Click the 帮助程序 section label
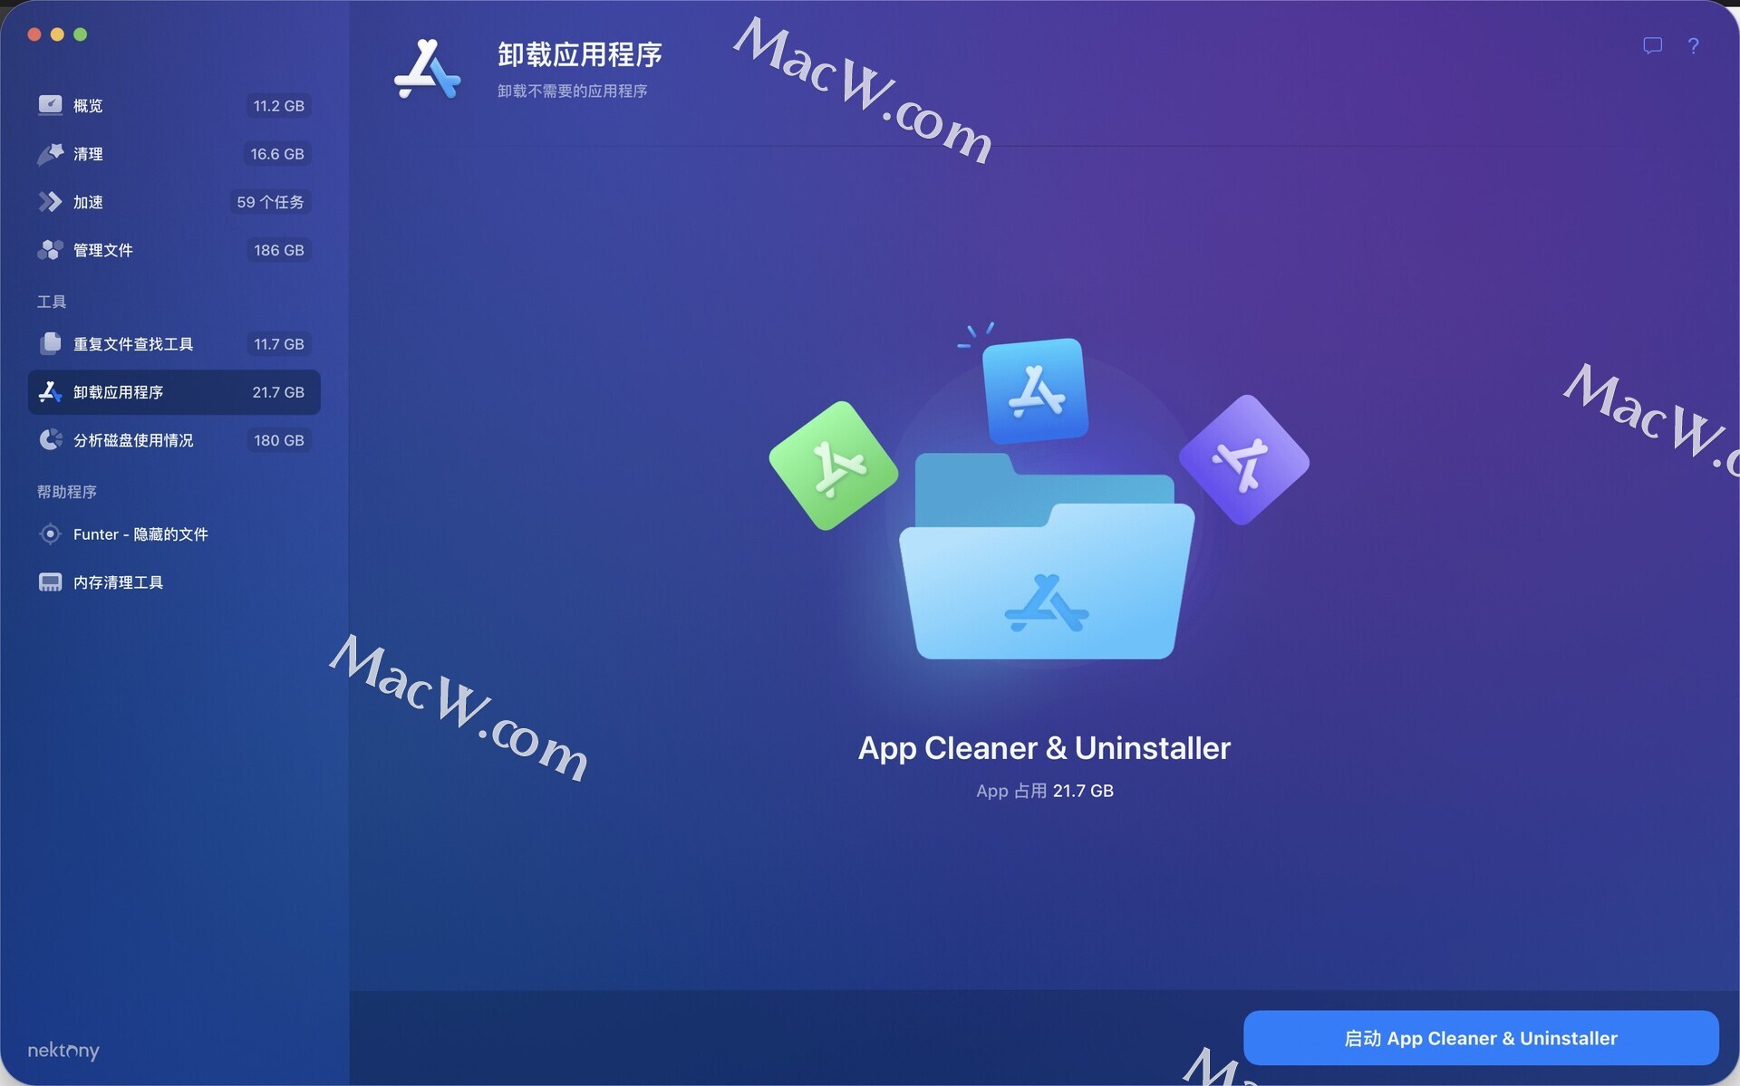 pyautogui.click(x=67, y=492)
